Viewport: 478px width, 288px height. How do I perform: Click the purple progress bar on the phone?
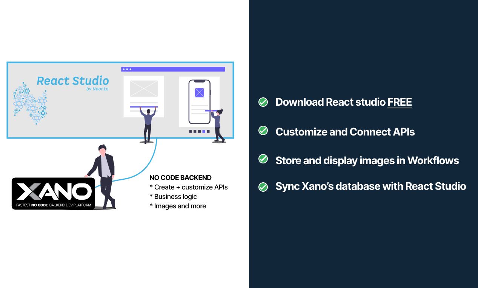point(207,111)
